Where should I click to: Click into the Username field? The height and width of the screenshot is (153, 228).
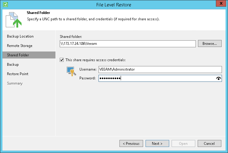160,69
